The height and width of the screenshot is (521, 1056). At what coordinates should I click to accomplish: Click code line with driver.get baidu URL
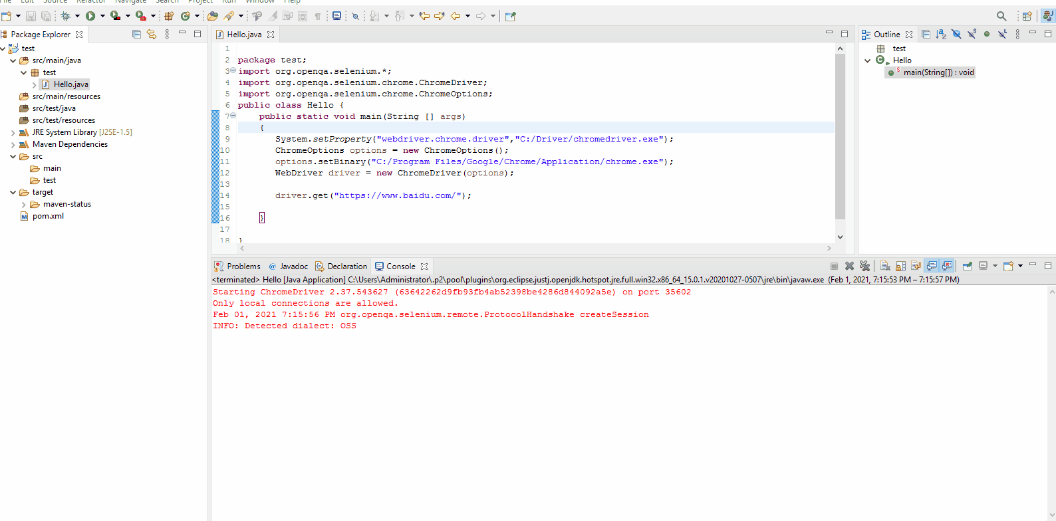coord(373,195)
